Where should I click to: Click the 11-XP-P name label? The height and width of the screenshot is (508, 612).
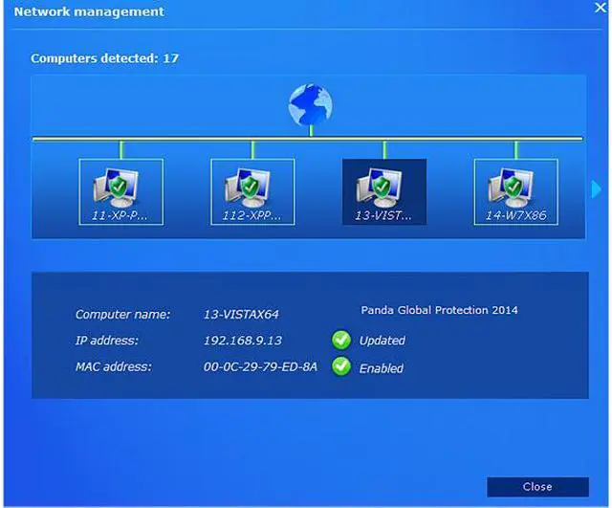click(120, 216)
